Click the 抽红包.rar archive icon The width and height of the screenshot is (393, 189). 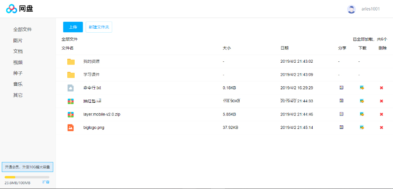pyautogui.click(x=71, y=101)
